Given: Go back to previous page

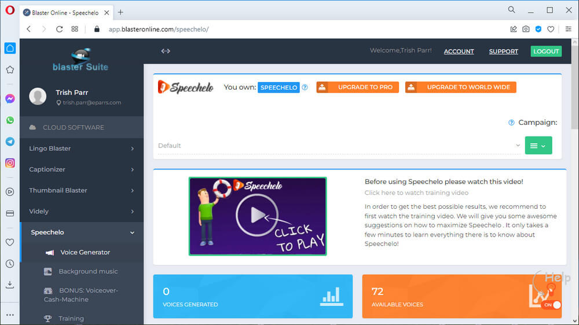Looking at the screenshot, I should 29,29.
